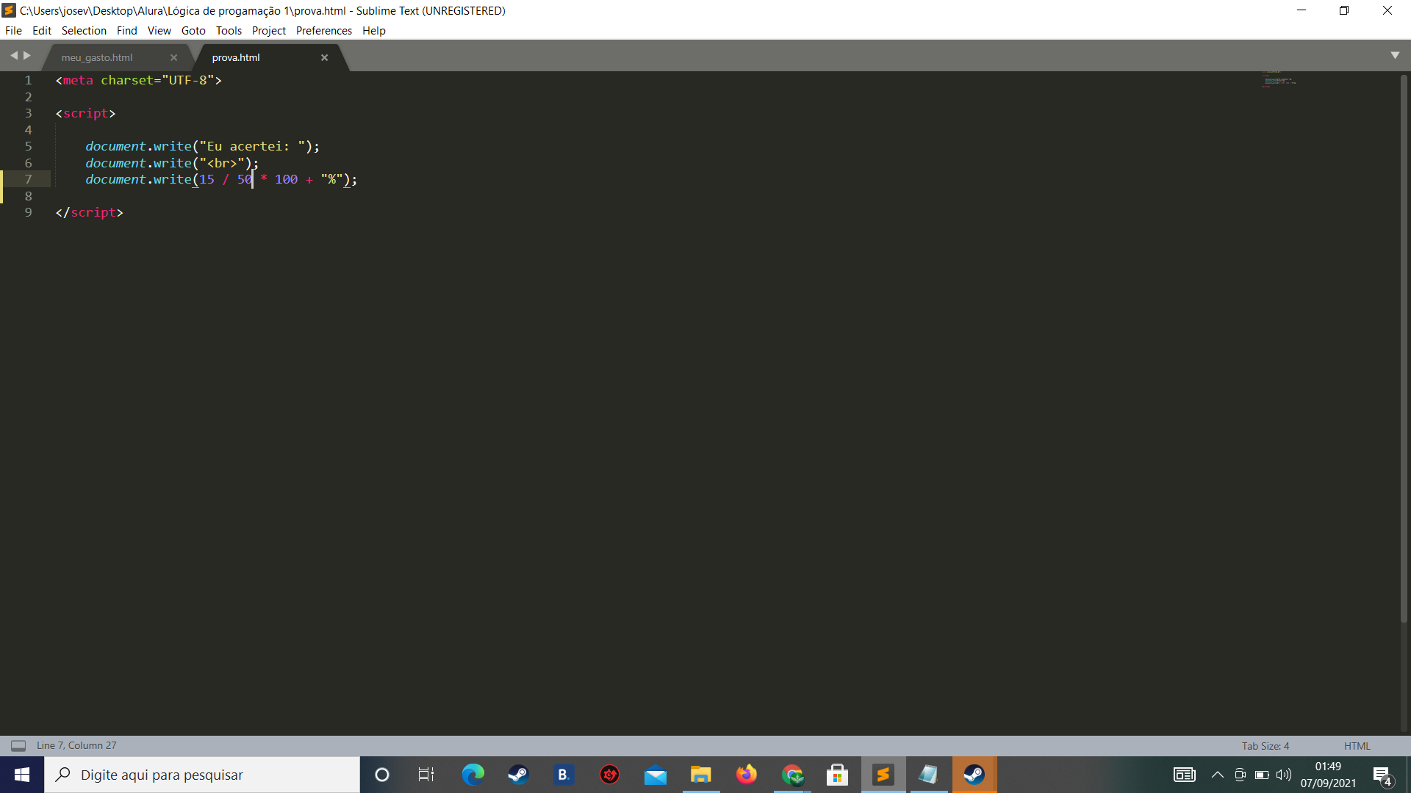Image resolution: width=1411 pixels, height=793 pixels.
Task: Click the vertical scrollbar of the editor
Action: 1404,349
